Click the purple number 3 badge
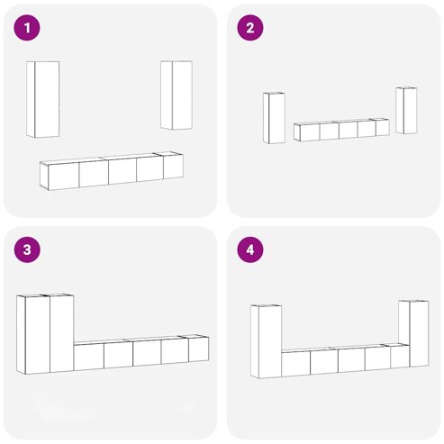Image resolution: width=444 pixels, height=444 pixels. click(27, 249)
